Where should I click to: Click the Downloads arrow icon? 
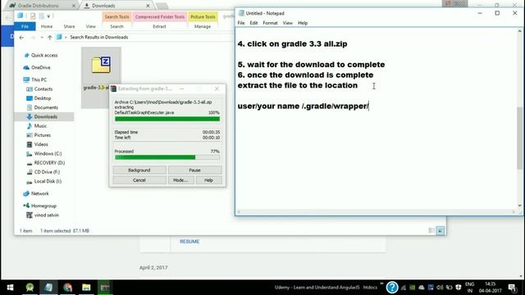click(x=30, y=116)
